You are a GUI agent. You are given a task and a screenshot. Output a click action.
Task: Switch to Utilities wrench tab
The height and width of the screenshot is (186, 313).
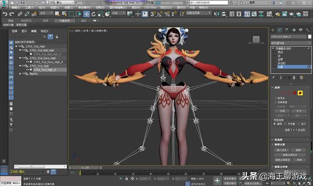[308, 30]
